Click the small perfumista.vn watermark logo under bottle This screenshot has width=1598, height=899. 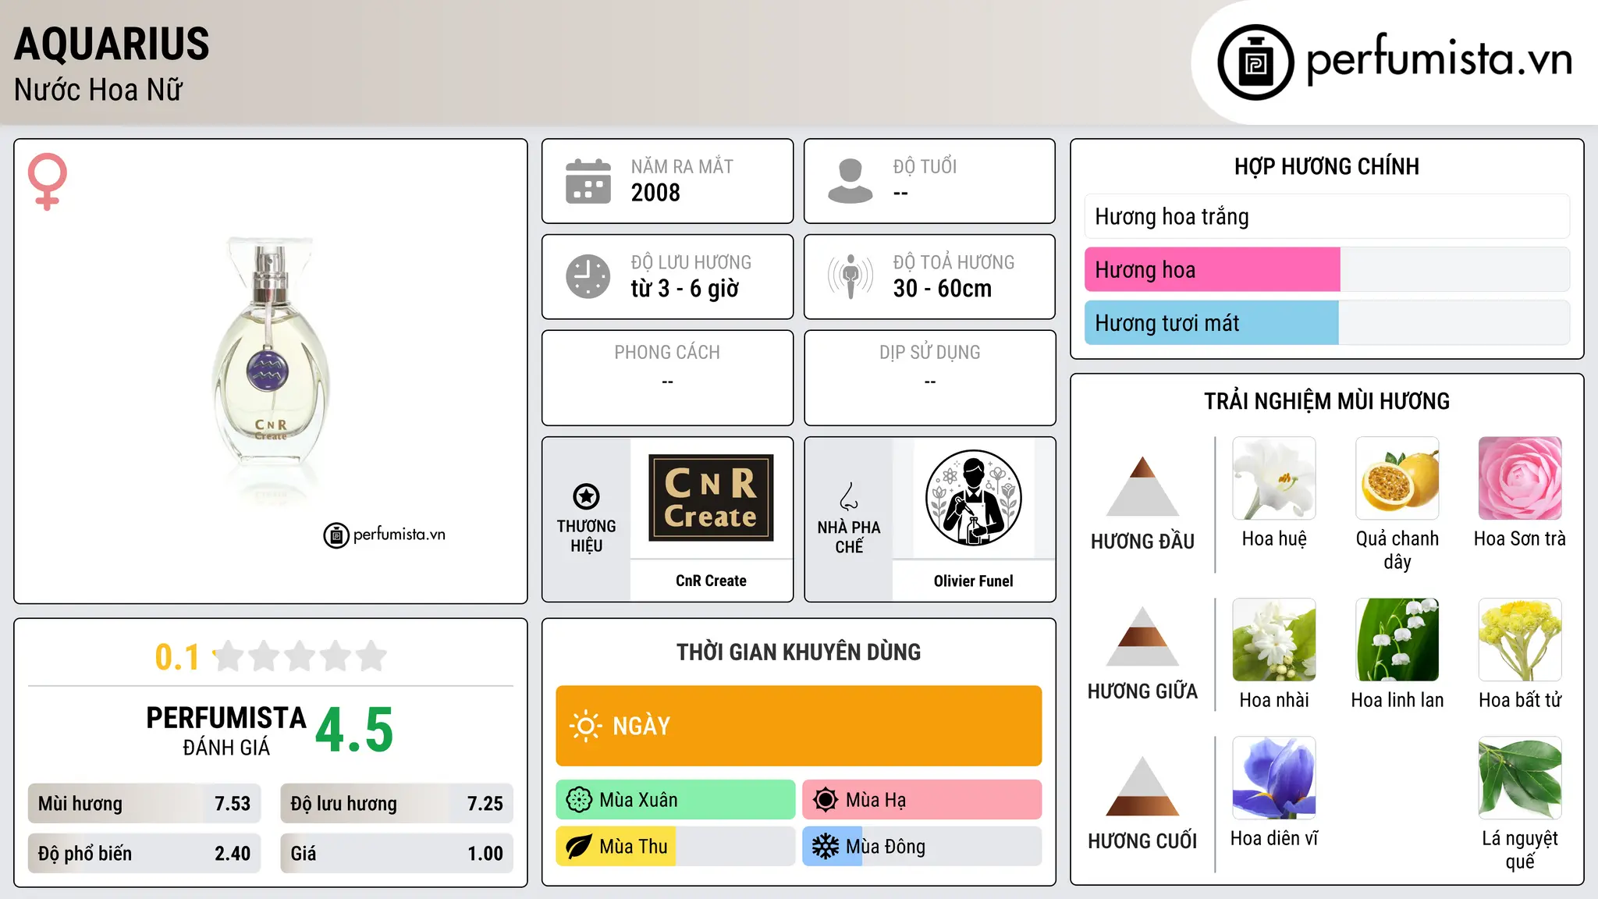(x=385, y=535)
